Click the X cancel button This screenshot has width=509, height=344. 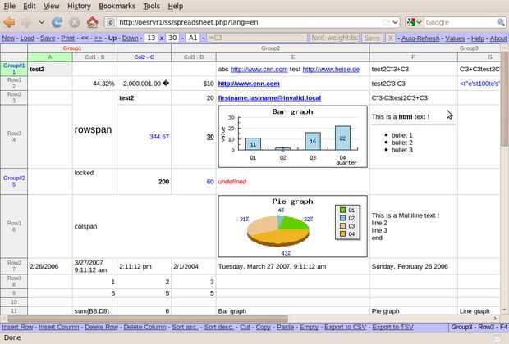(390, 38)
